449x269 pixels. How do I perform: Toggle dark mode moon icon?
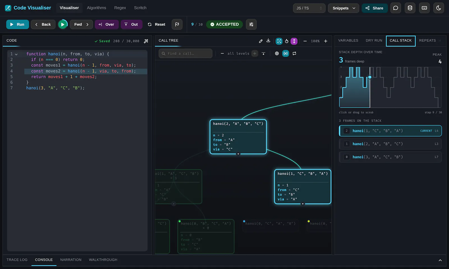pyautogui.click(x=439, y=8)
